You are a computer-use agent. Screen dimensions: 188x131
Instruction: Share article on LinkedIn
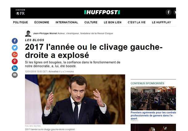click(x=15, y=68)
